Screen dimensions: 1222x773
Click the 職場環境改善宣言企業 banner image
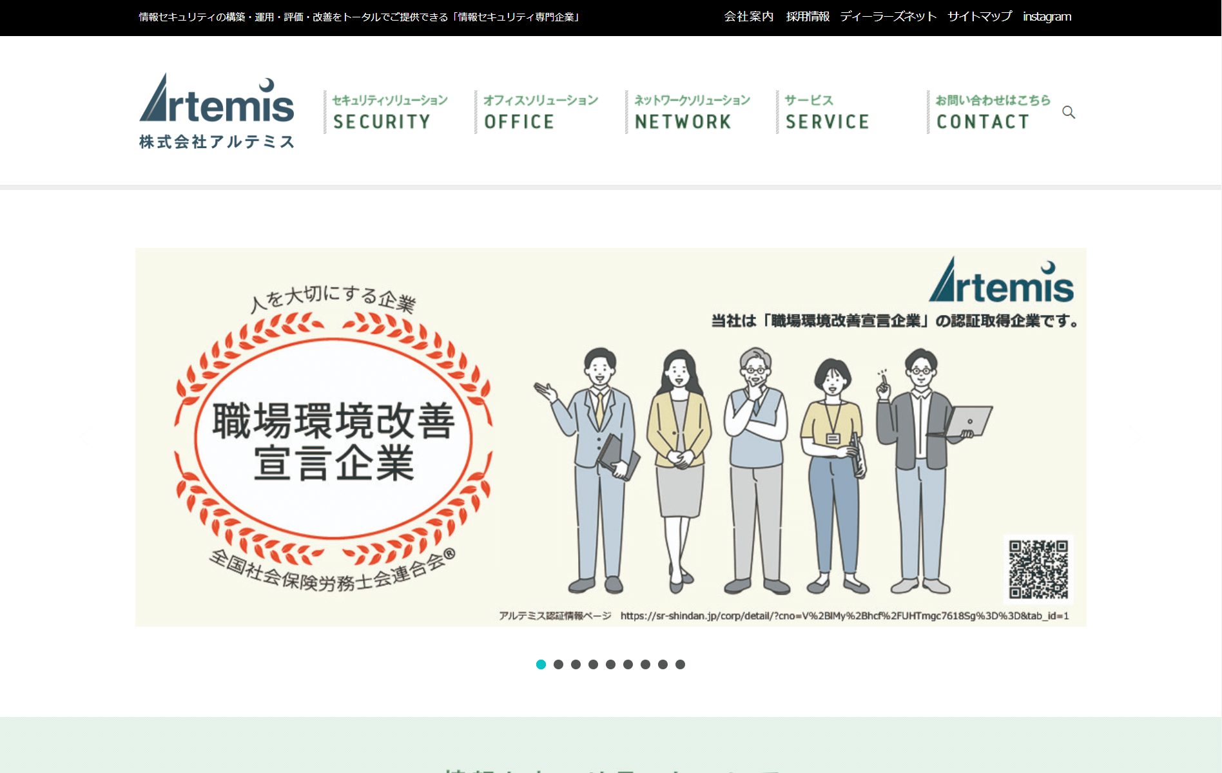610,437
